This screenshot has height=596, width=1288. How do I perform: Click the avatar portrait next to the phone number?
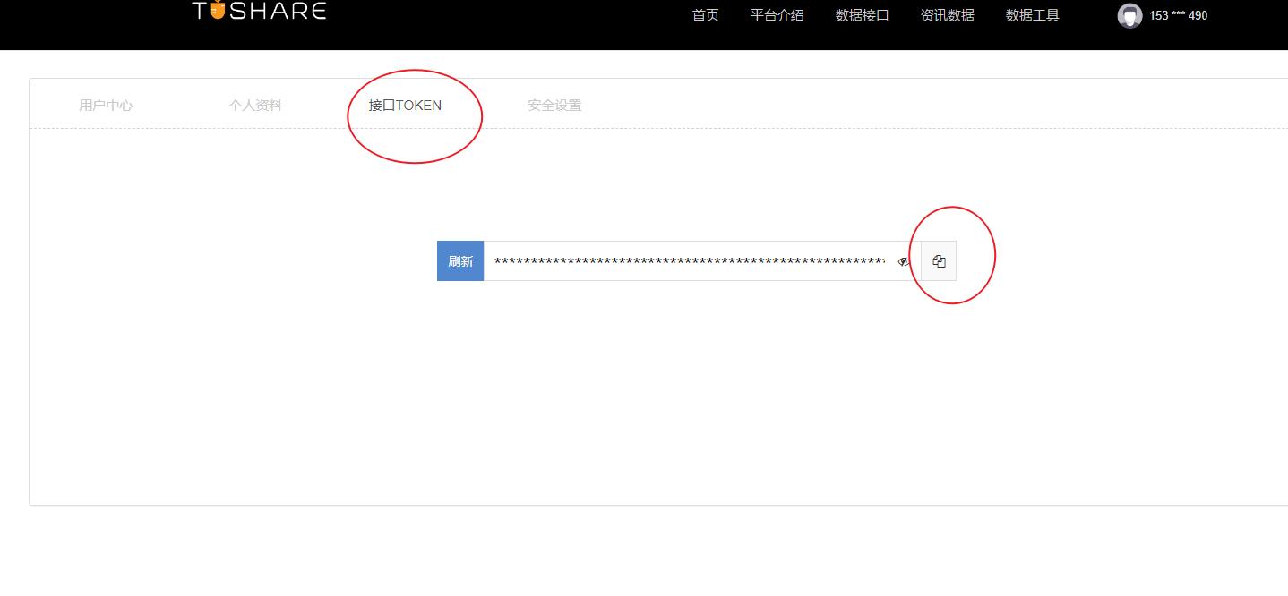tap(1129, 15)
